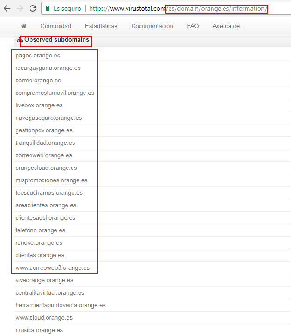The height and width of the screenshot is (335, 291).
Task: Click the browser back arrow
Action: point(7,8)
